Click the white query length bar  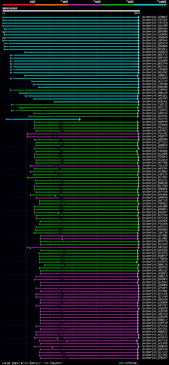[x=71, y=11]
